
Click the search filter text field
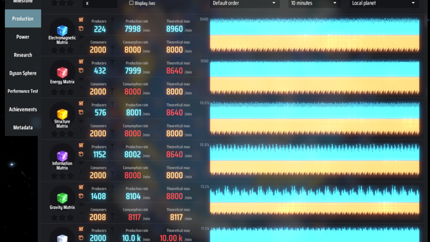[100, 3]
